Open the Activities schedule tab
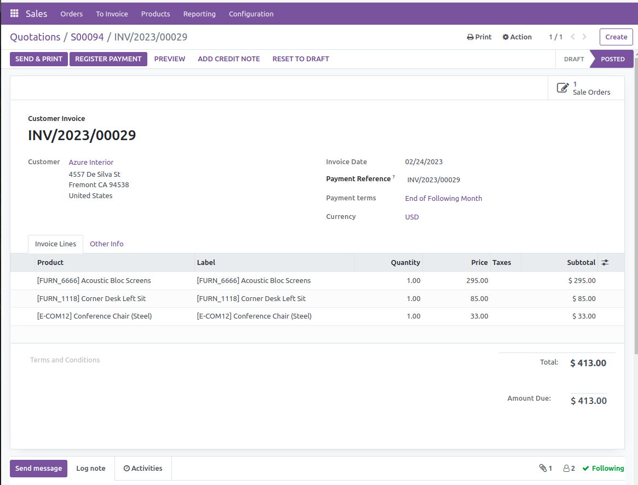 (x=143, y=469)
